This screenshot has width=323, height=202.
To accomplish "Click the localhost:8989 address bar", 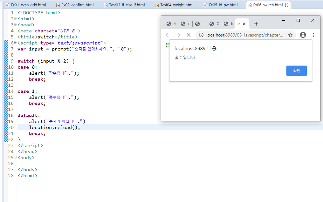I will click(244, 35).
